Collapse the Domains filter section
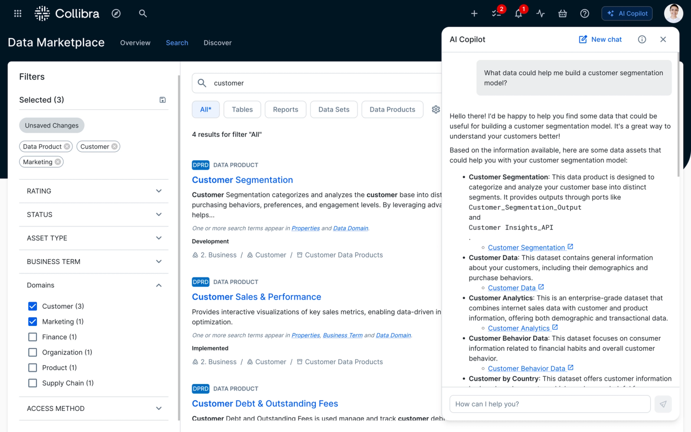The height and width of the screenshot is (432, 691). point(158,285)
